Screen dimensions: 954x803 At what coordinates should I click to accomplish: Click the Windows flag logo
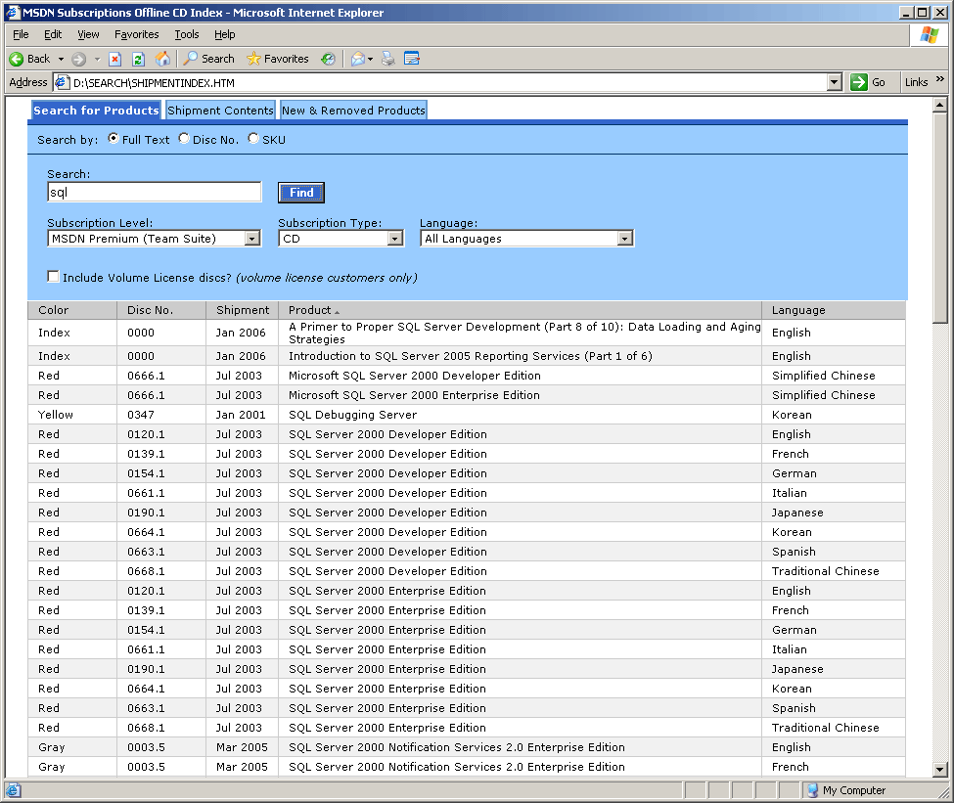(x=930, y=35)
